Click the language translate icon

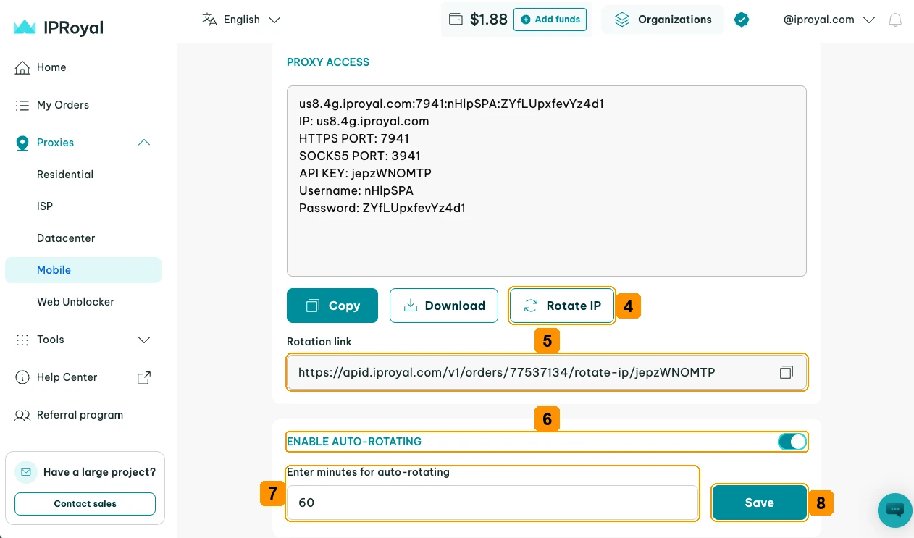point(209,20)
